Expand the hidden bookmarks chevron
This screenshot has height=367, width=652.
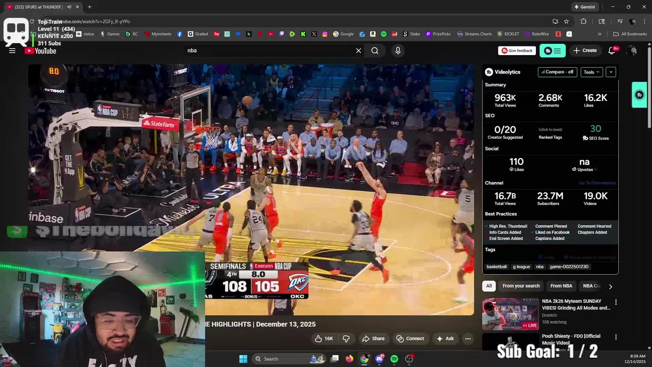tap(600, 34)
